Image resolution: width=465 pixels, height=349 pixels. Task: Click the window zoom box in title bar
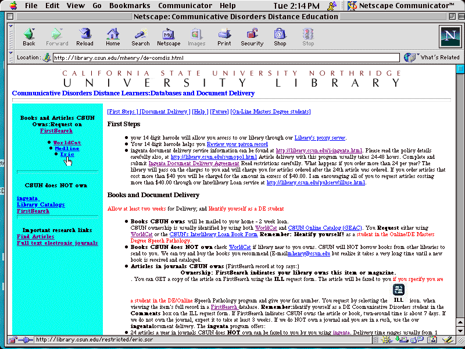pos(452,17)
